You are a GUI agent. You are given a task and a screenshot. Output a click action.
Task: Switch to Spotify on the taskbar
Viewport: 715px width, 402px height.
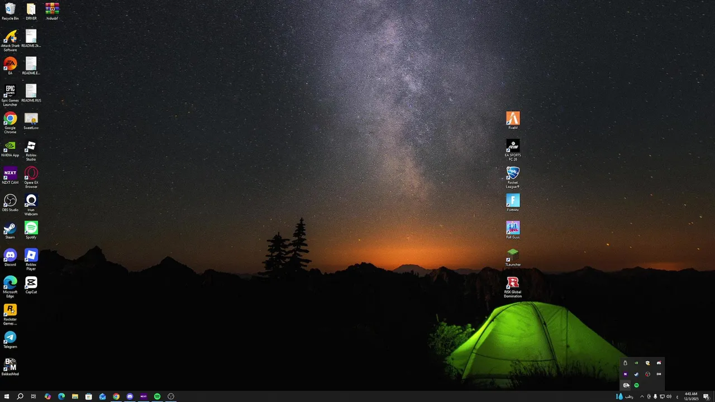157,396
